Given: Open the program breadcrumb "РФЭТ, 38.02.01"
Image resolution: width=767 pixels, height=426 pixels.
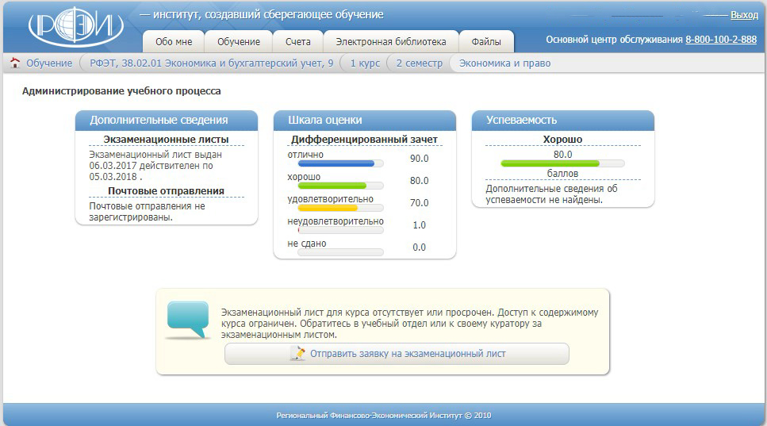Looking at the screenshot, I should [211, 63].
